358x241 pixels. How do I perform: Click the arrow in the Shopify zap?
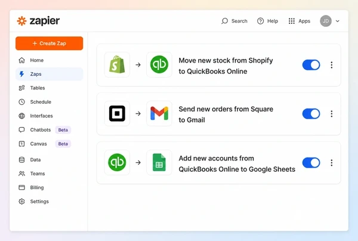click(138, 65)
